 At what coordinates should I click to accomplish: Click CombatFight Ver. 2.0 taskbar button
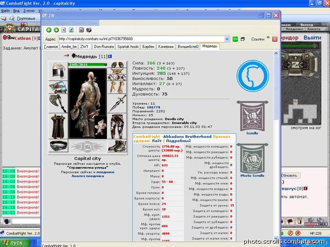point(20,233)
